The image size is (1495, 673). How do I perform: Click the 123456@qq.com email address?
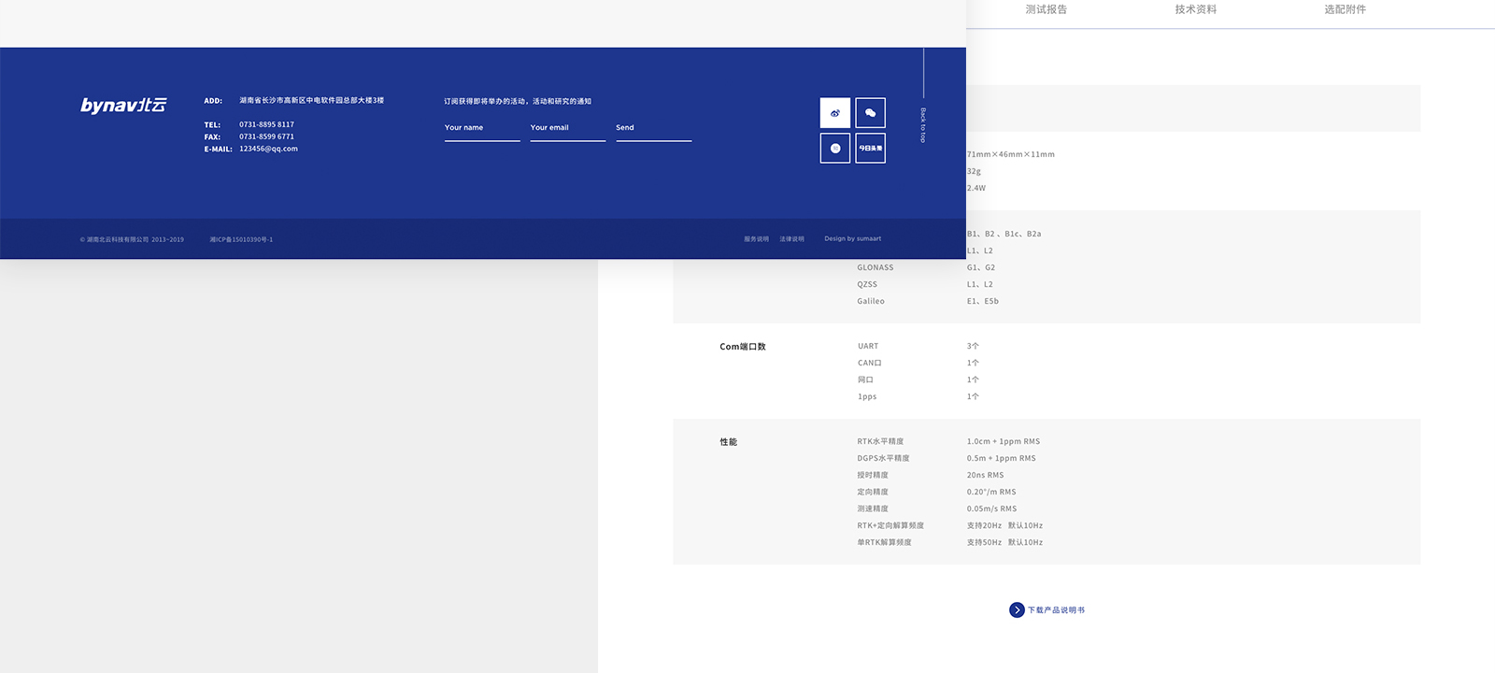point(268,149)
